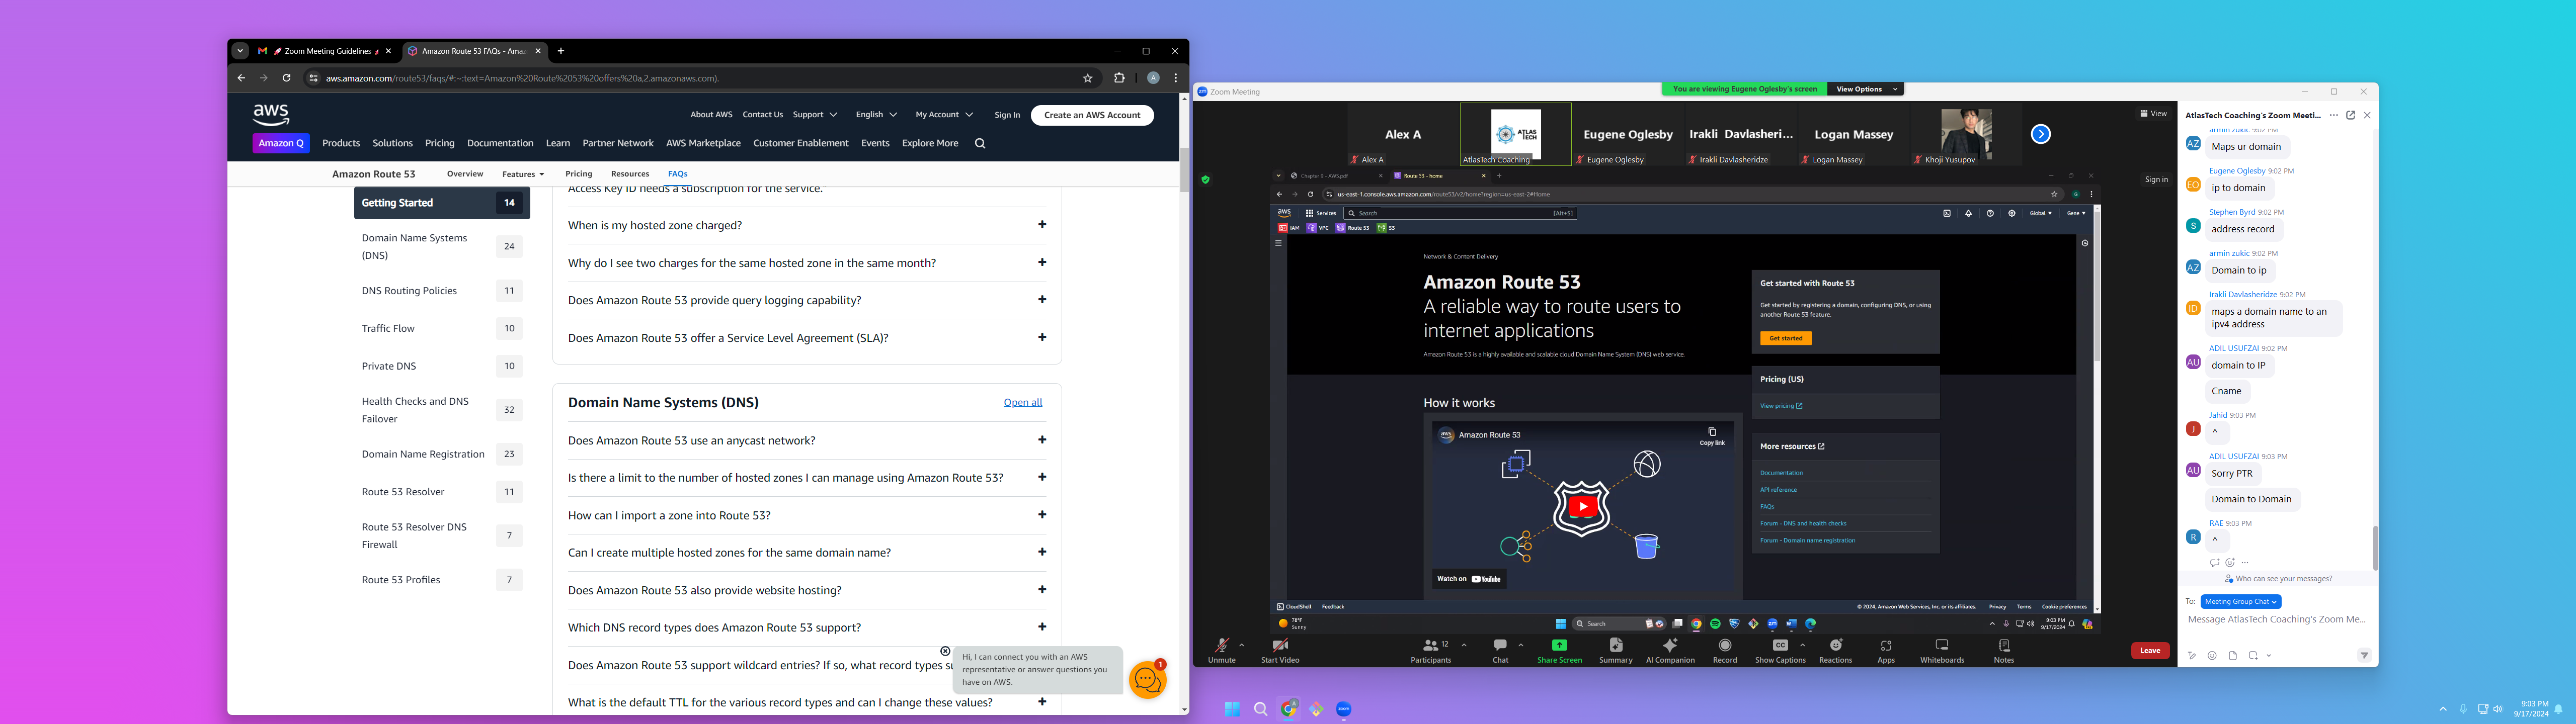Click the meeting Summary icon
This screenshot has height=724, width=2576.
click(x=1615, y=646)
